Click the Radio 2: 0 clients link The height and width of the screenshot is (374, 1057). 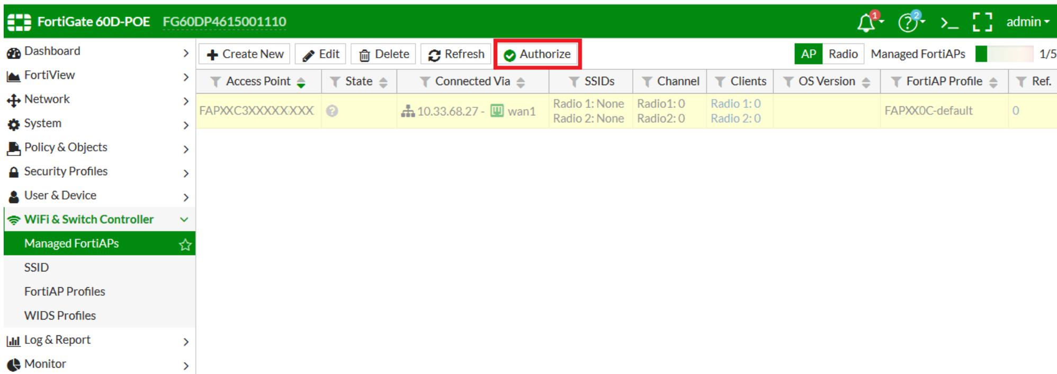point(736,118)
